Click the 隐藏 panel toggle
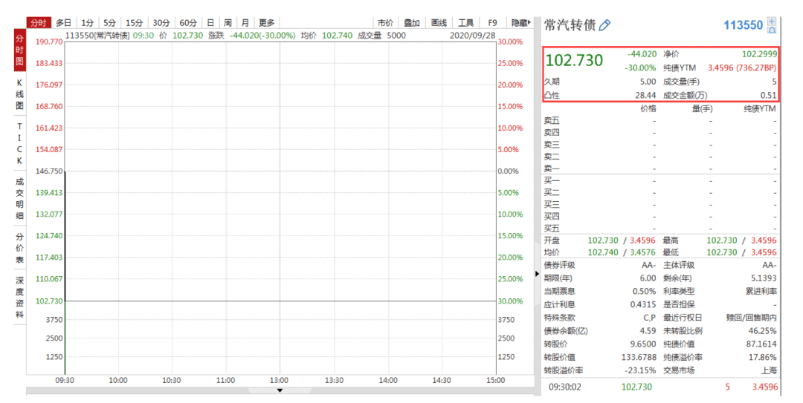This screenshot has width=803, height=403. pos(520,22)
